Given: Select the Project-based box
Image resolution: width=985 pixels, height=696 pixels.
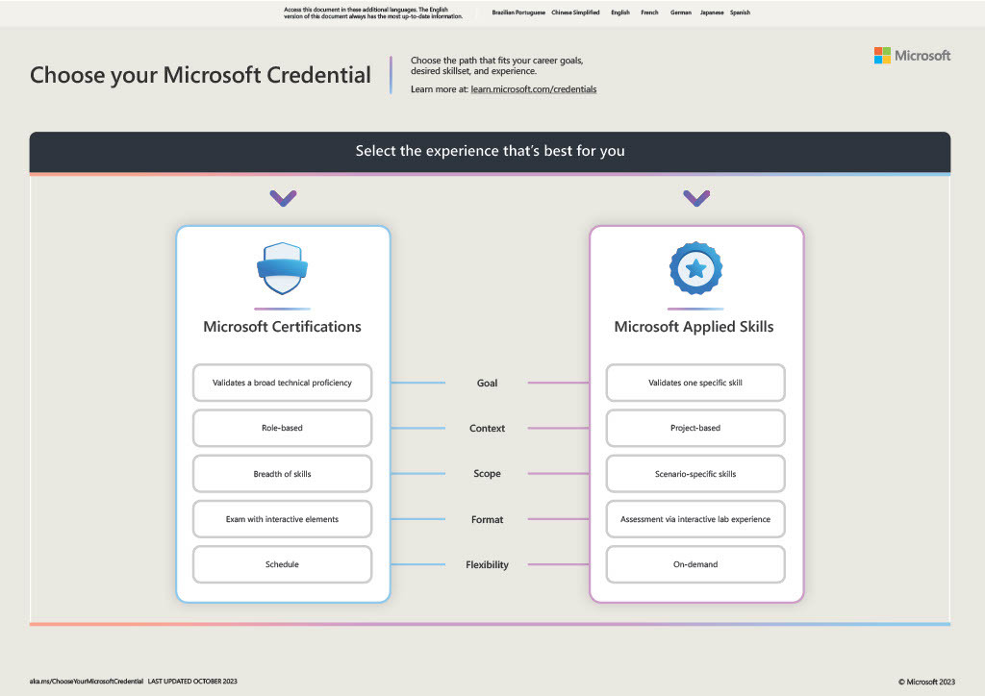Looking at the screenshot, I should click(695, 428).
